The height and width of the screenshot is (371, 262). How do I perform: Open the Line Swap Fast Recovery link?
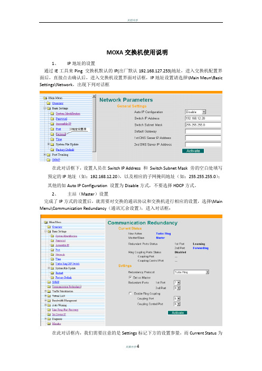coord(65,310)
